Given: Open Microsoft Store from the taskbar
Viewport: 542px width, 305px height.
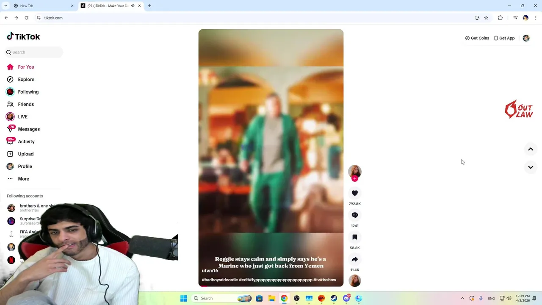Looking at the screenshot, I should pyautogui.click(x=259, y=298).
